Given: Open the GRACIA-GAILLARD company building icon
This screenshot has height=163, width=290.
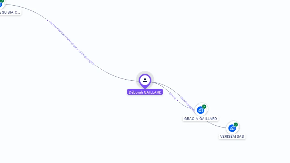Looking at the screenshot, I should pyautogui.click(x=201, y=110).
